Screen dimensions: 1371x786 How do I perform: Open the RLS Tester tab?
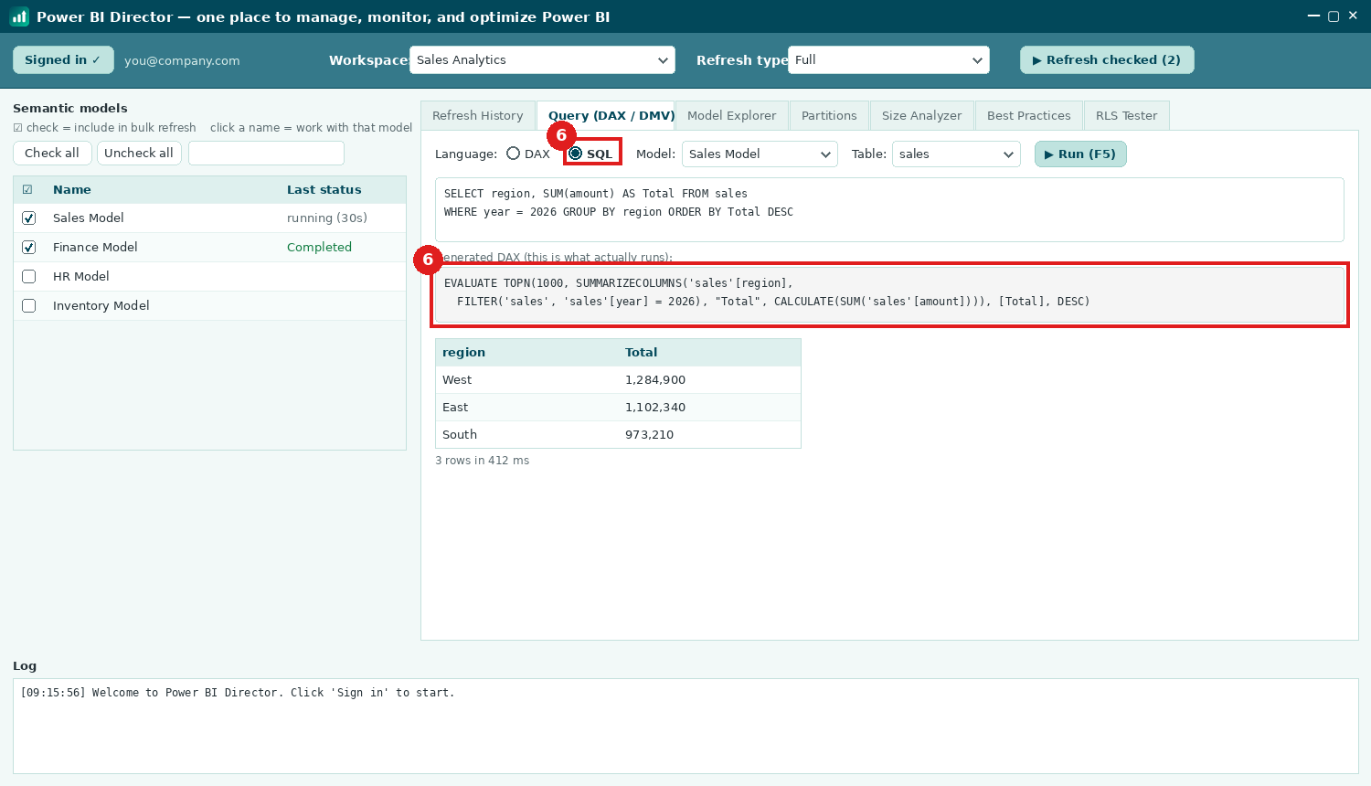[1126, 115]
